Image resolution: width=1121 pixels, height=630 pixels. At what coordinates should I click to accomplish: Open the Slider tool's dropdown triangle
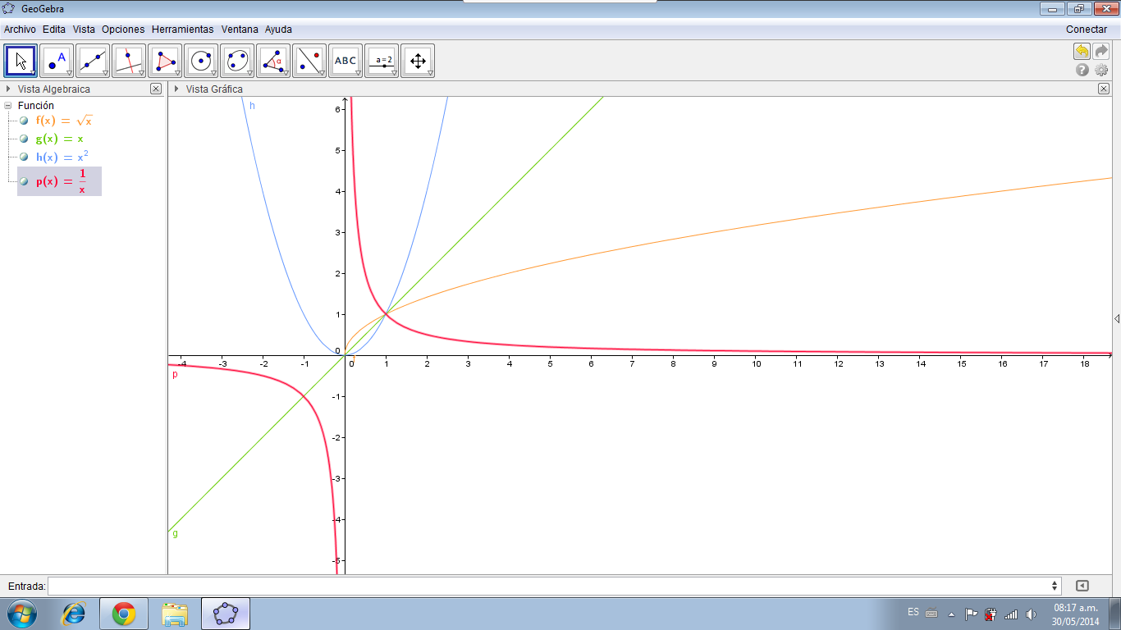pyautogui.click(x=394, y=73)
